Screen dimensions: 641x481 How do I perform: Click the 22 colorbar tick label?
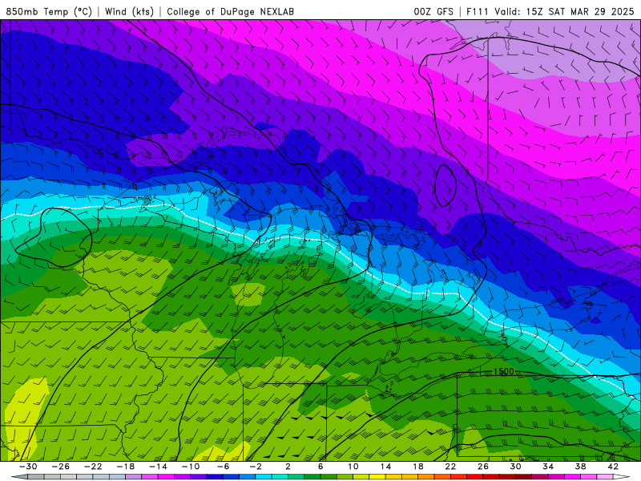tap(450, 467)
